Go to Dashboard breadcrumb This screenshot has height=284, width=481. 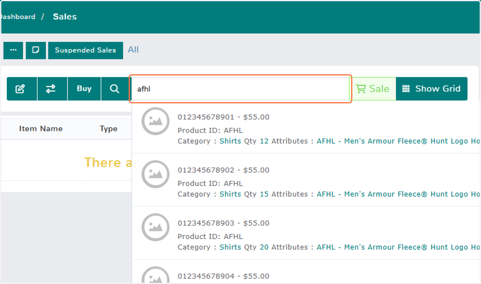[x=18, y=17]
